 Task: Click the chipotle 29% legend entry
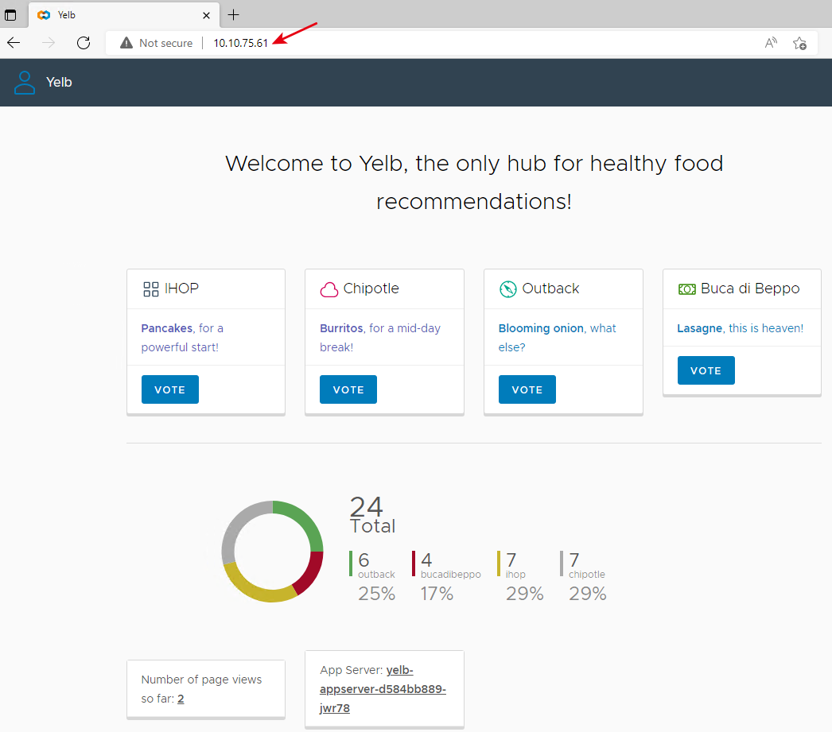coord(583,576)
